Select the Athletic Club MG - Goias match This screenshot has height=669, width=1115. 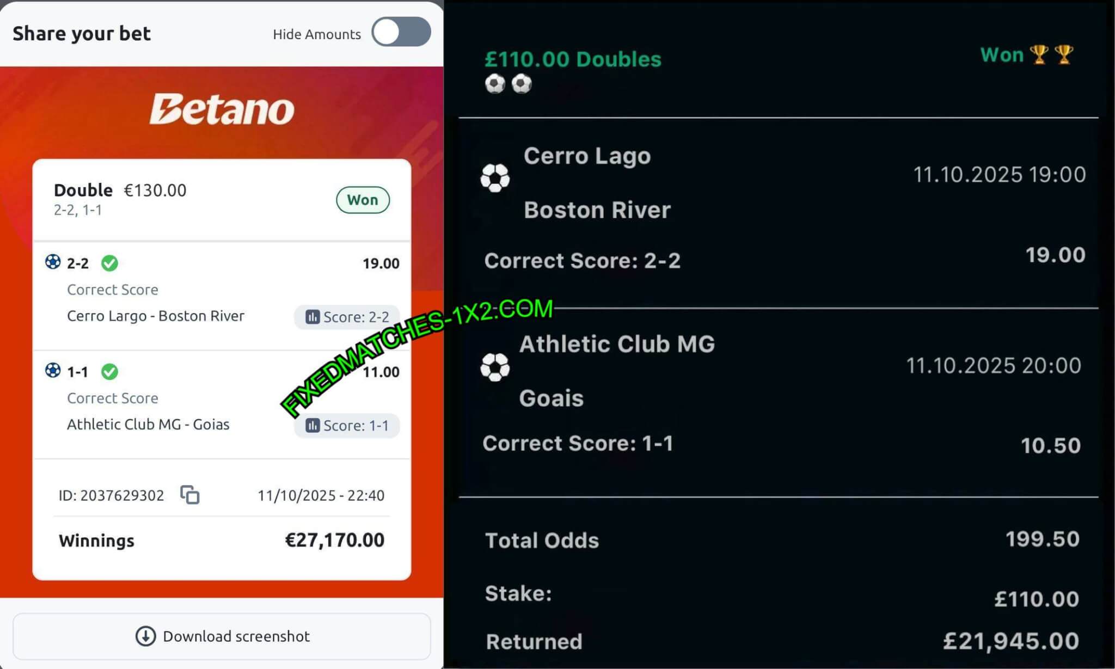click(x=148, y=424)
